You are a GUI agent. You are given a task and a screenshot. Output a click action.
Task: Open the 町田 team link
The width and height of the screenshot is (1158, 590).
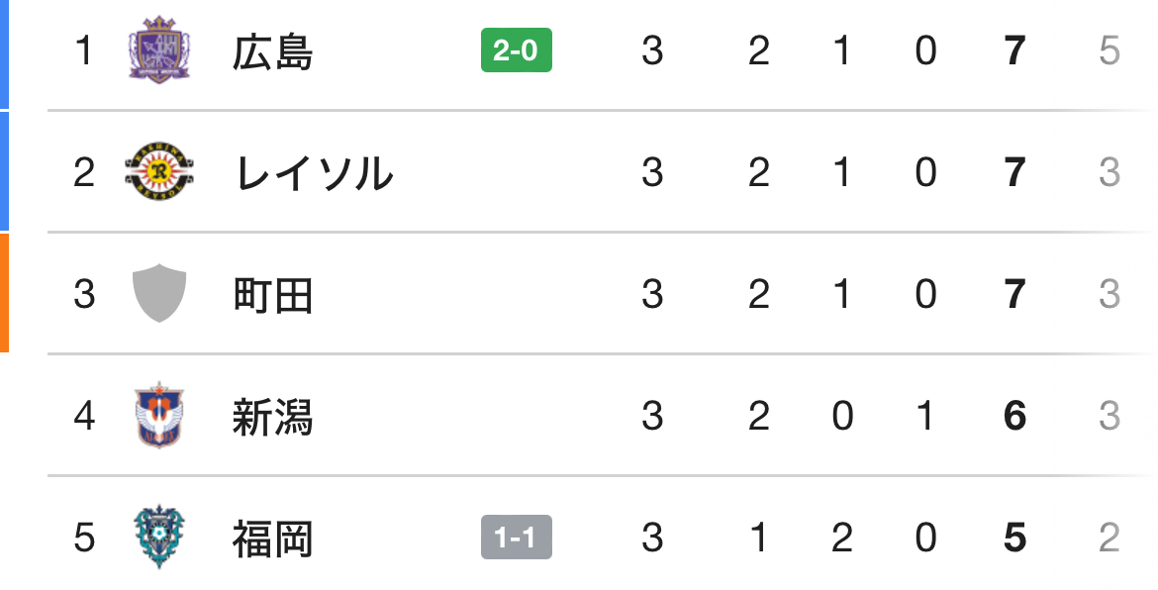tap(272, 295)
